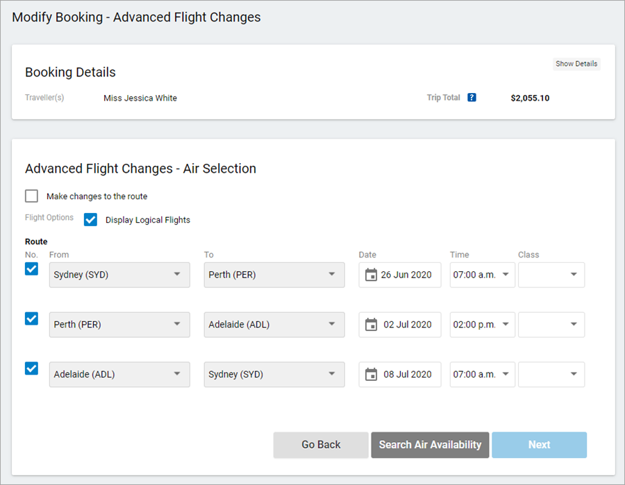Tick the Make changes to the route checkbox
Screen dimensions: 625x485
pyautogui.click(x=31, y=196)
